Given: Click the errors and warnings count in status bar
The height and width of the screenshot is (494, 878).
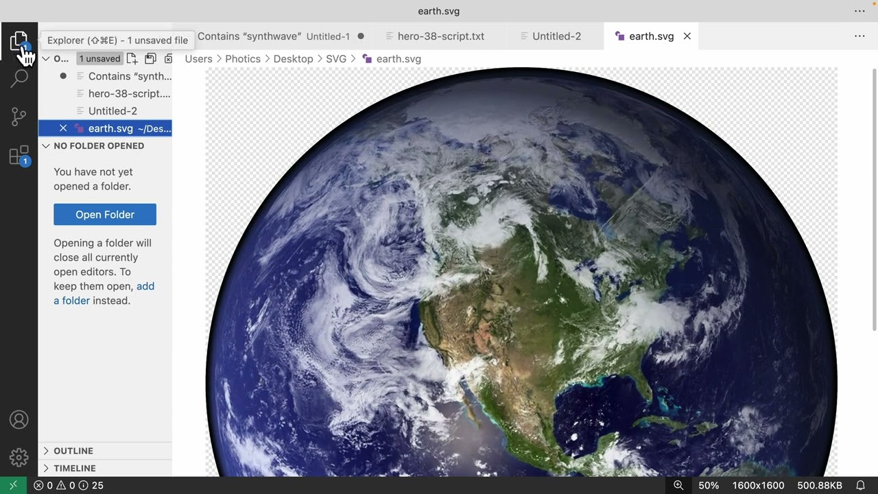Looking at the screenshot, I should 54,485.
